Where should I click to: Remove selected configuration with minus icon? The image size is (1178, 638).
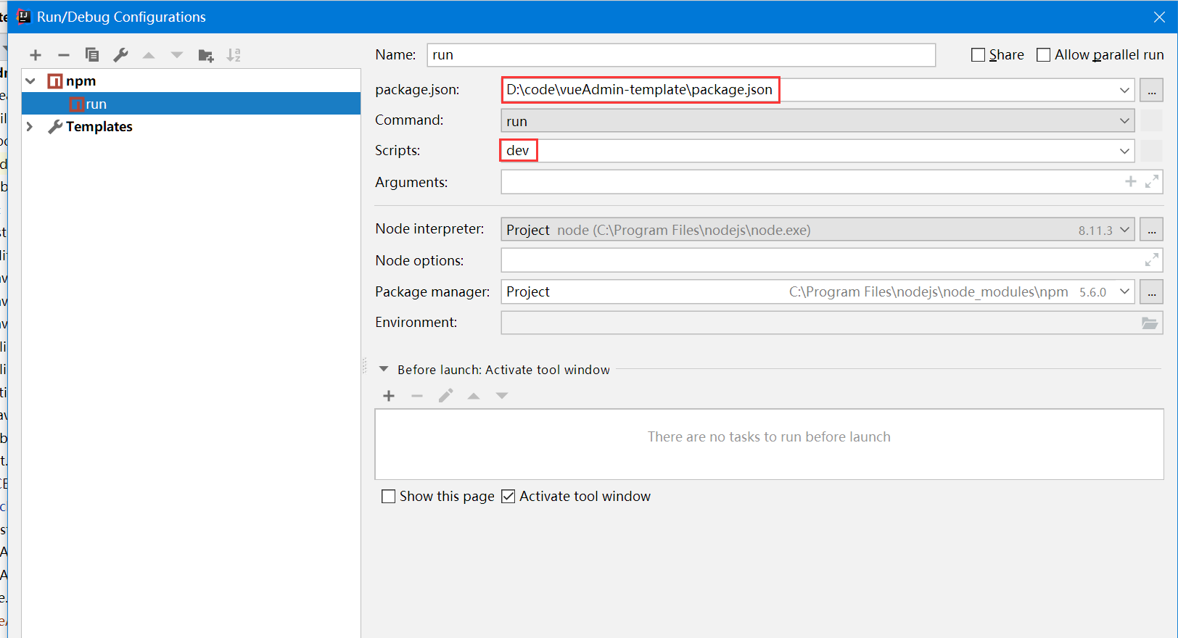[64, 55]
